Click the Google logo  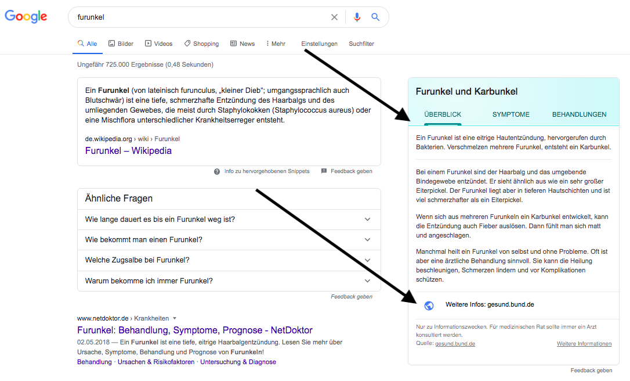(26, 16)
